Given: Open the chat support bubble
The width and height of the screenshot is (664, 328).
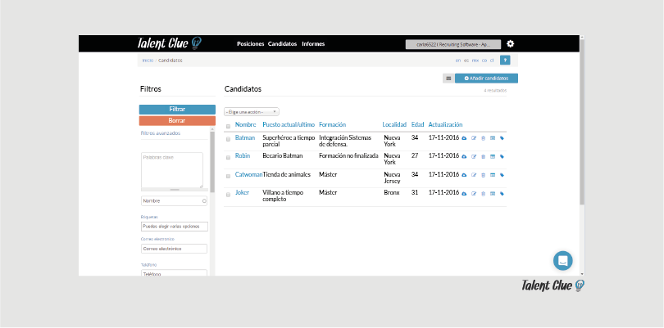Looking at the screenshot, I should point(562,260).
